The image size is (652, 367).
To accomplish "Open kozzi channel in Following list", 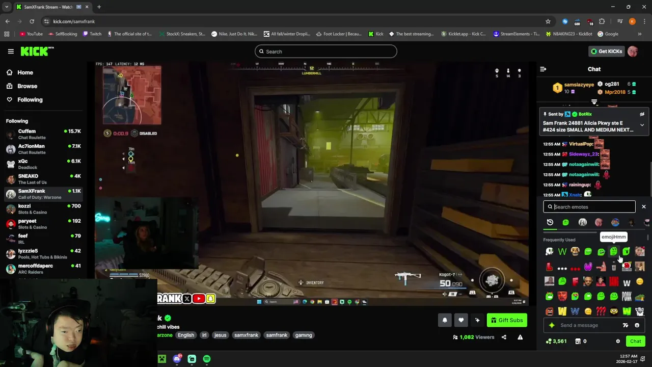I will pos(43,209).
